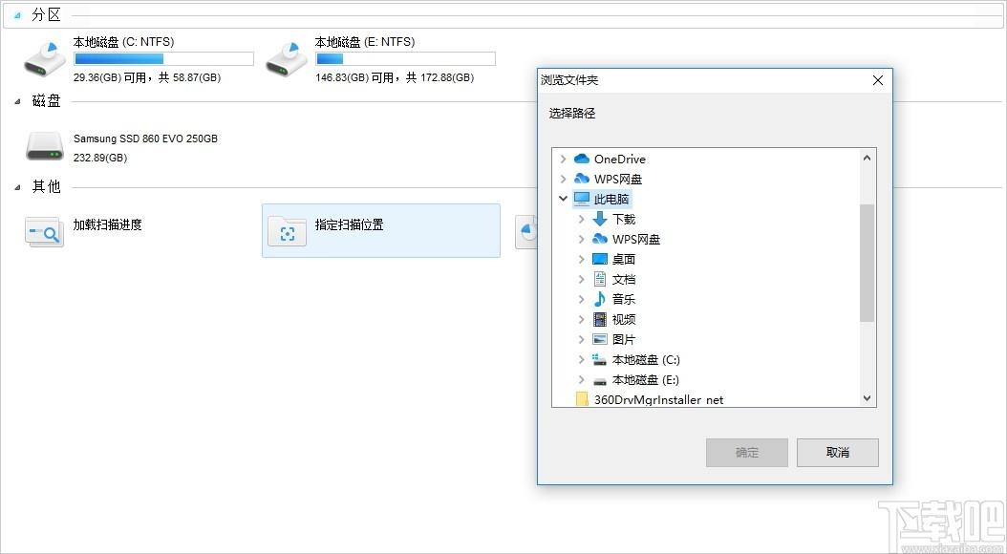Click the 视频 film strip icon

tap(600, 319)
